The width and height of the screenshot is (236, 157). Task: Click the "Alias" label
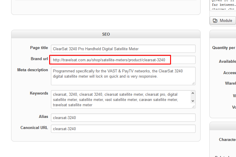pos(43,116)
